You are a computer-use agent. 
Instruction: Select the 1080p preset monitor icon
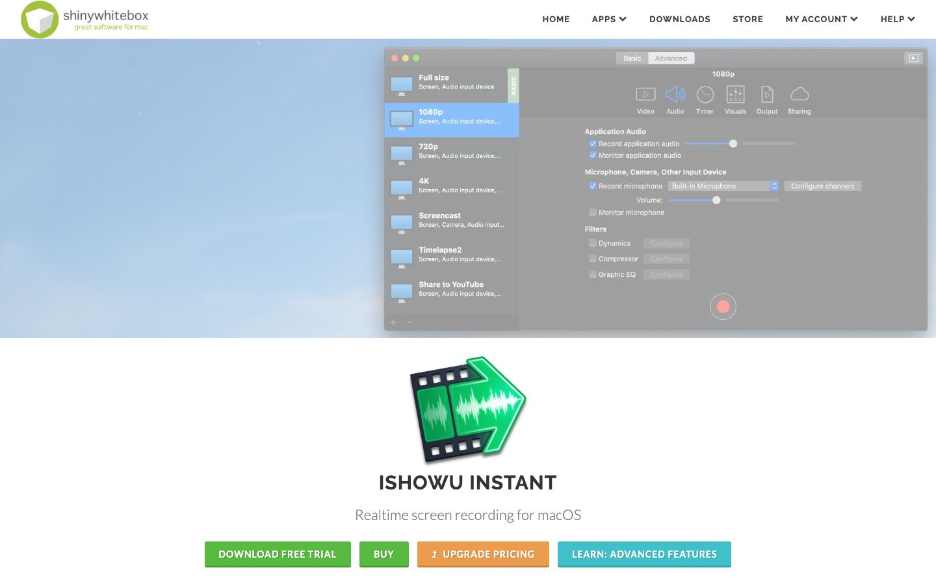coord(402,120)
